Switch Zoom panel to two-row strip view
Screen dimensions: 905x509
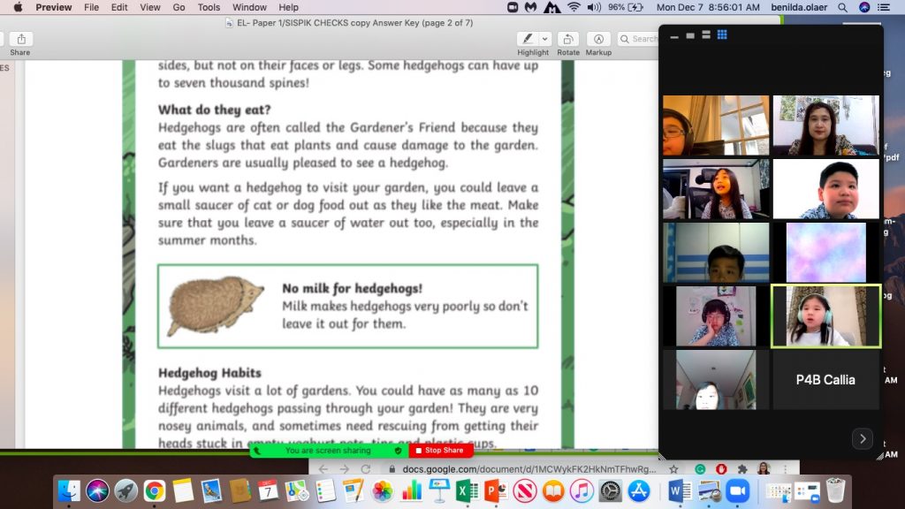706,35
